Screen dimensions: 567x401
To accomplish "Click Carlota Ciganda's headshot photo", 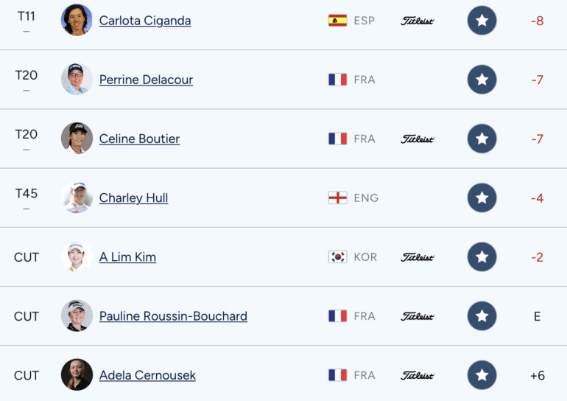I will [77, 20].
